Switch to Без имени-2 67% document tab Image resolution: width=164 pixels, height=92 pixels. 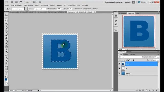[22, 12]
